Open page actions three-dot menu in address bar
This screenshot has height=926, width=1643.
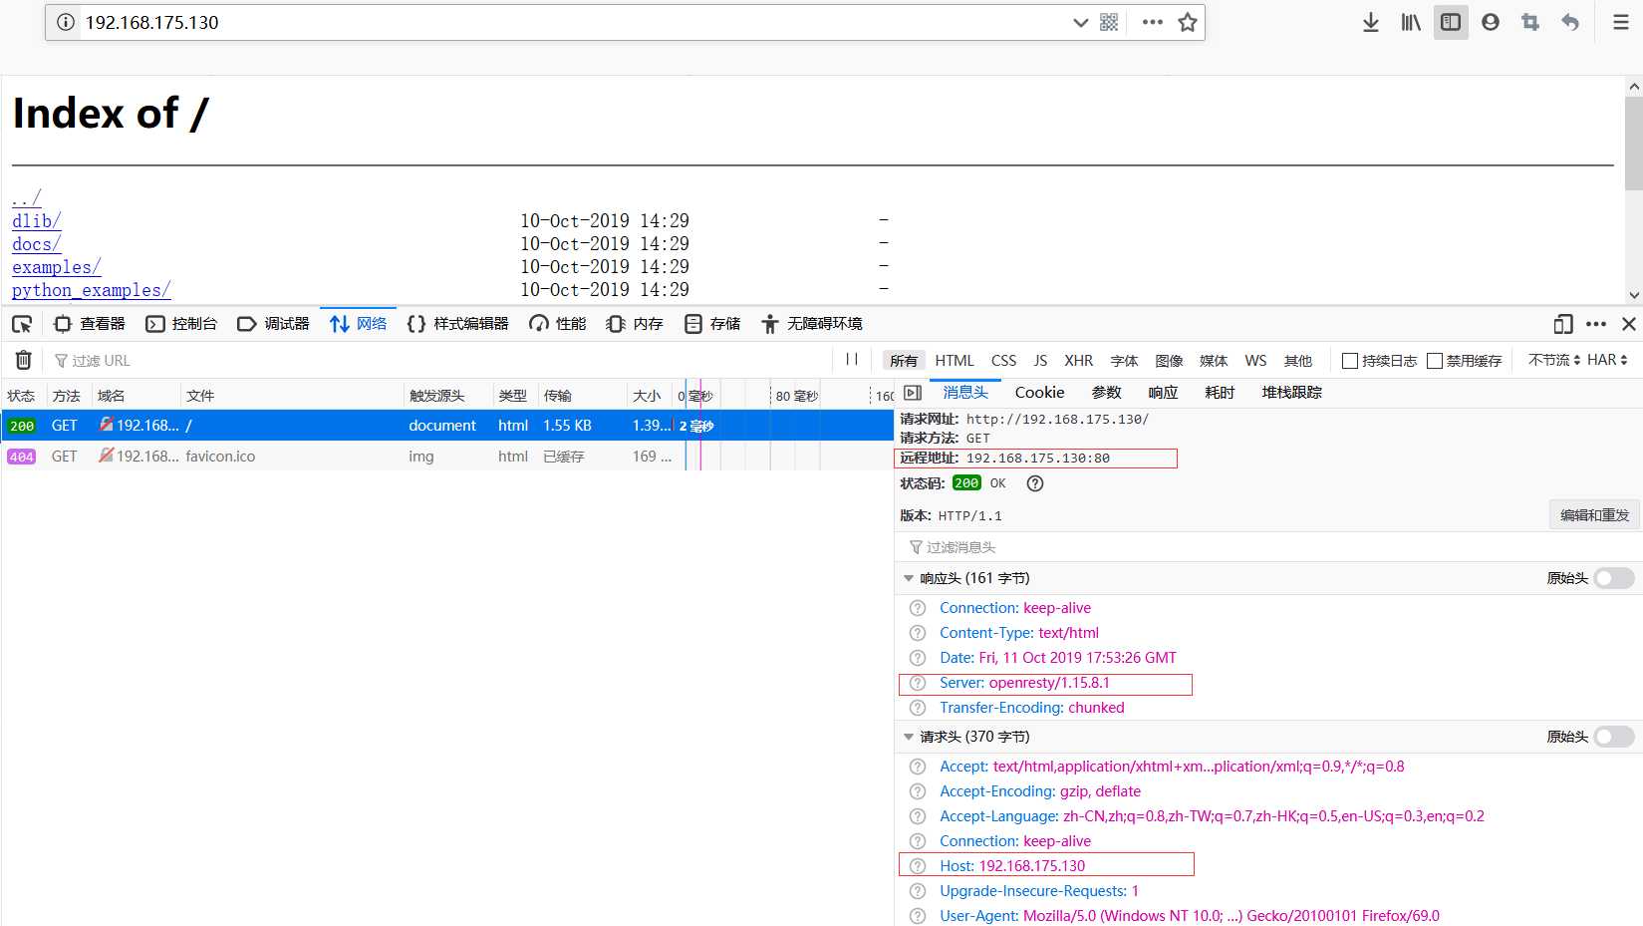[x=1153, y=22]
